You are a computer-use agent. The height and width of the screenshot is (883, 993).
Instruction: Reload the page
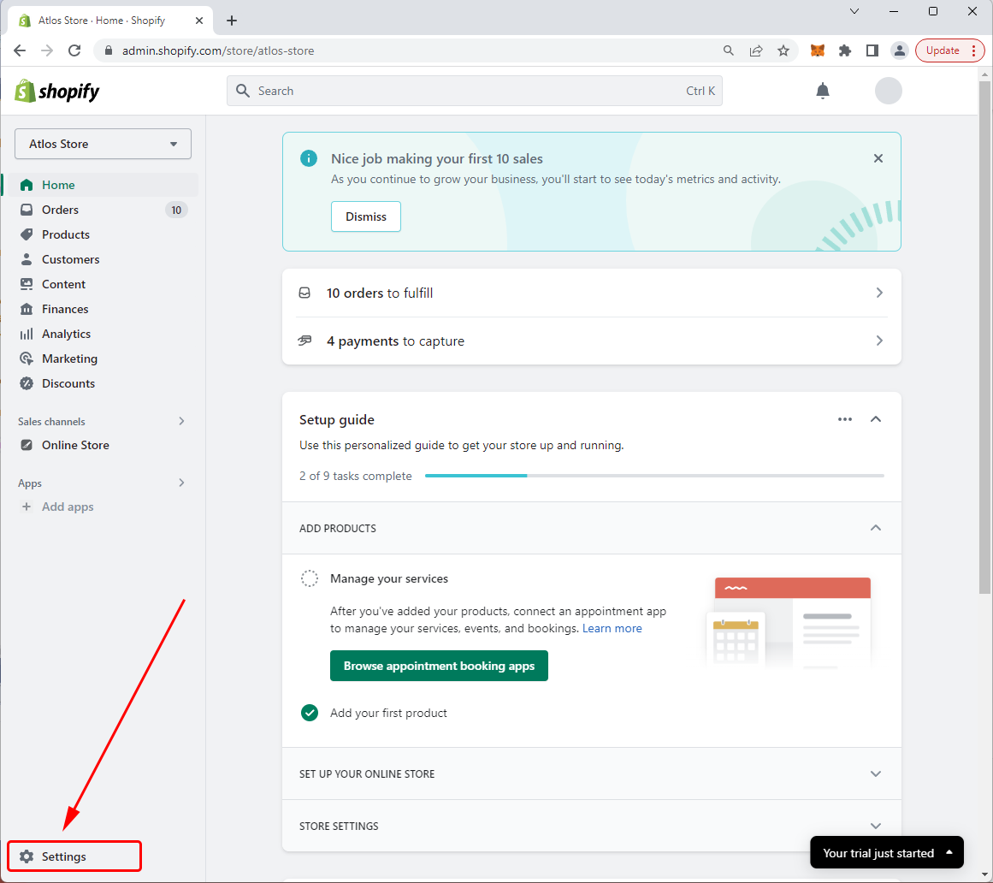click(74, 50)
